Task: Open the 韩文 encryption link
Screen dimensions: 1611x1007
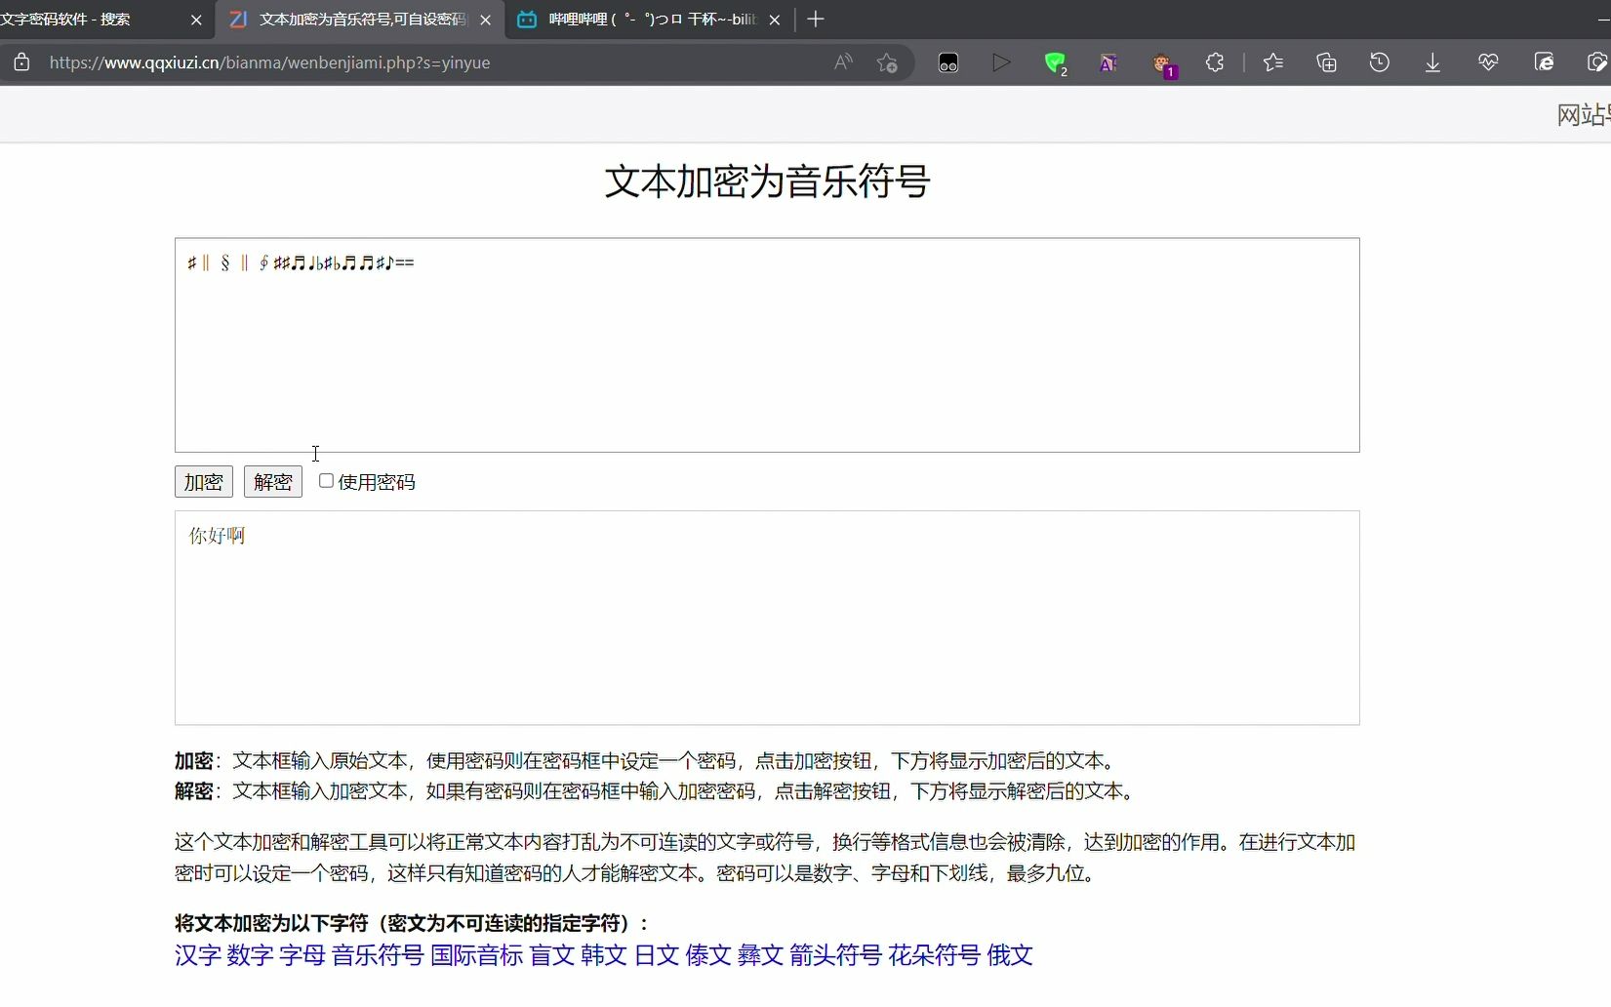Action: click(604, 955)
